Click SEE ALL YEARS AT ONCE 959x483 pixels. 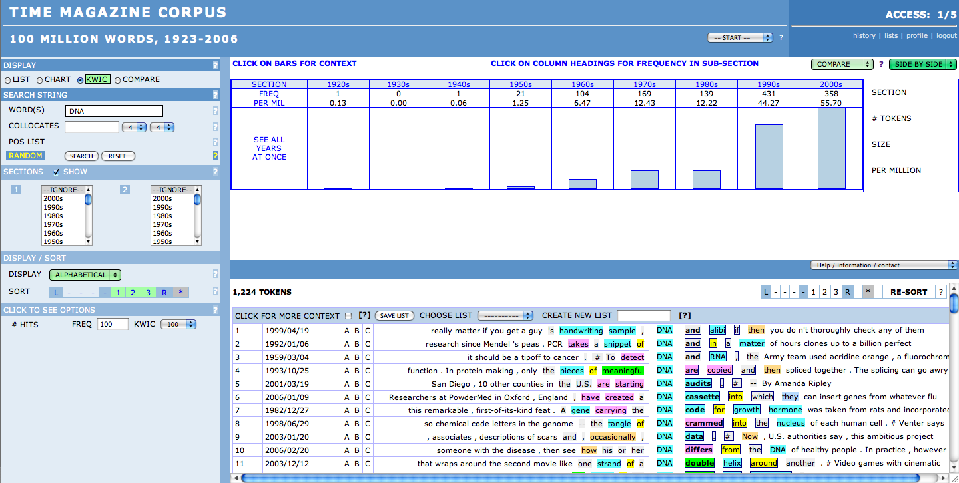coord(269,148)
